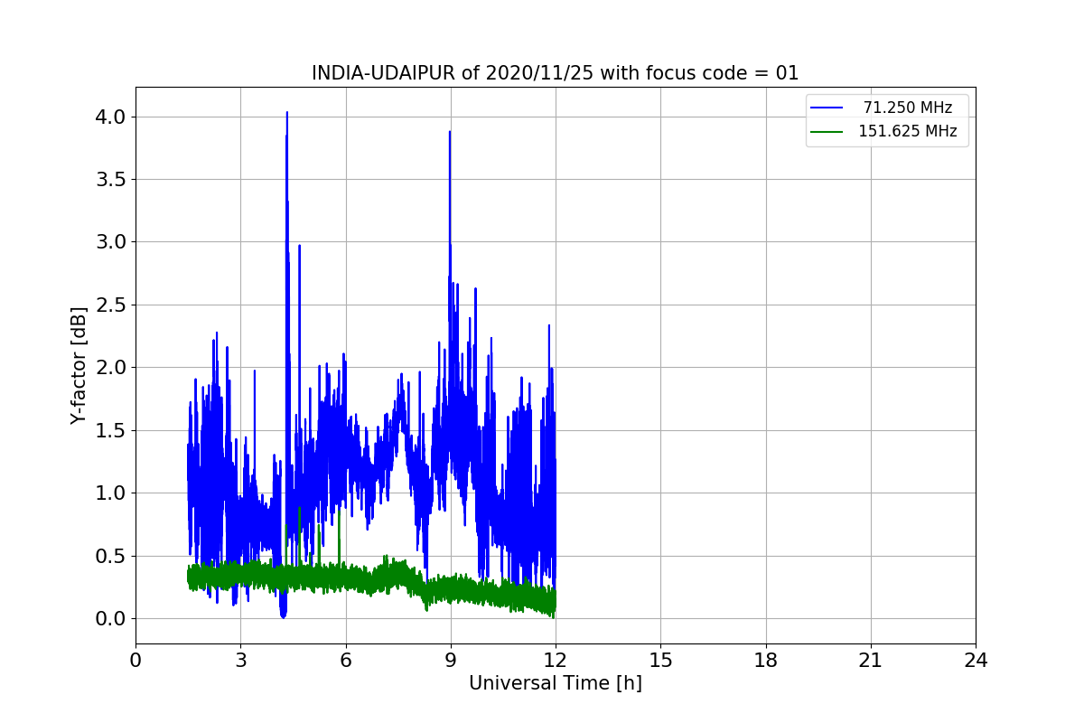The height and width of the screenshot is (723, 1084).
Task: Click y-axis tick label 3.5
Action: 112,180
